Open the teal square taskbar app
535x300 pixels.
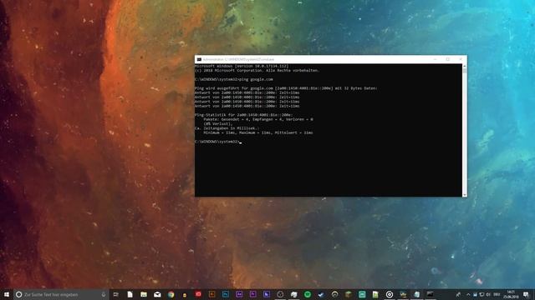[x=362, y=294]
